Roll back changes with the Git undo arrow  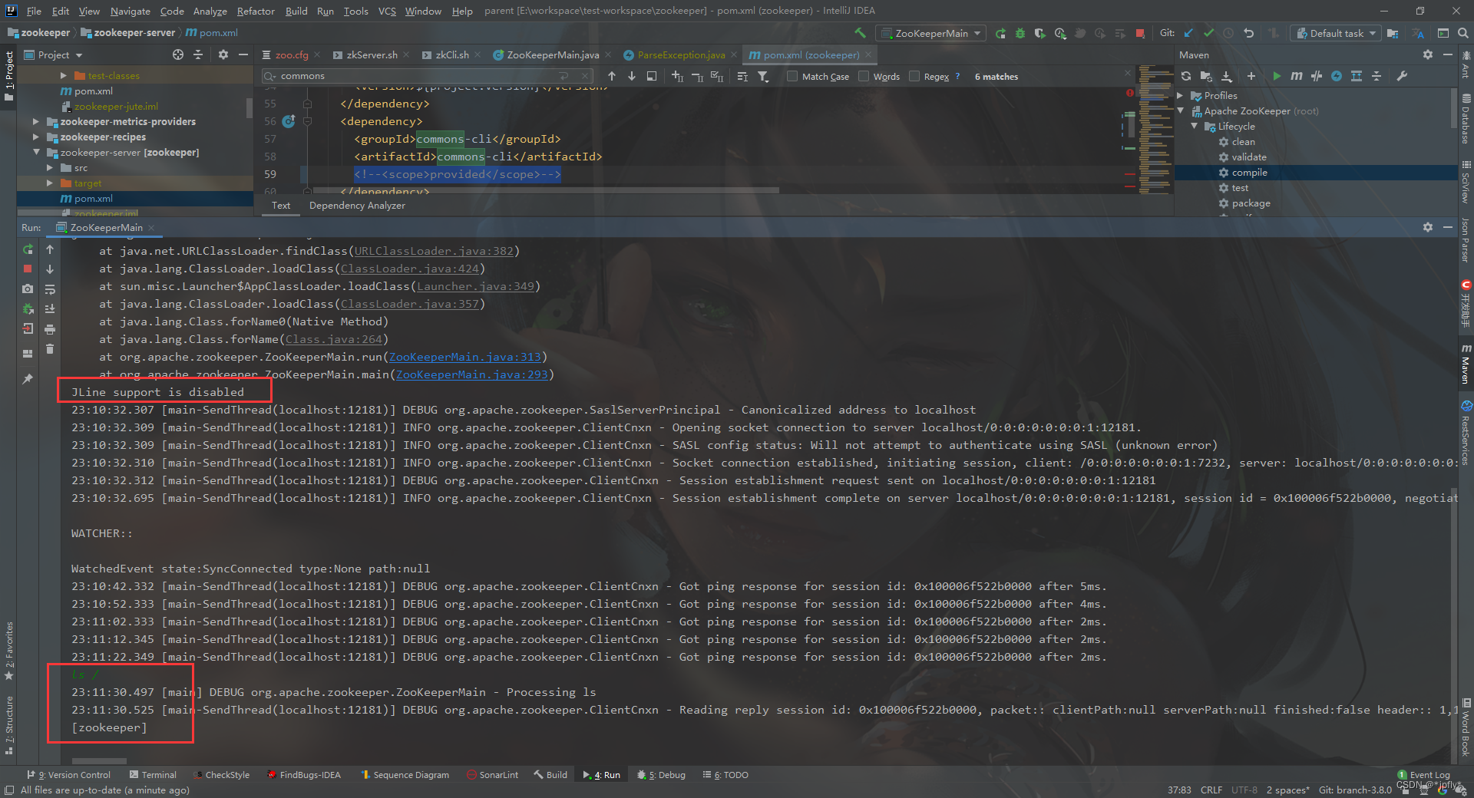[x=1248, y=33]
